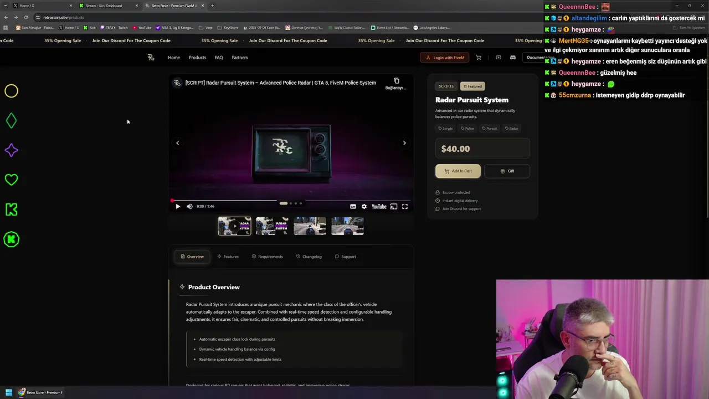Click the video camera icon in navbar
The width and height of the screenshot is (709, 399).
(x=498, y=57)
